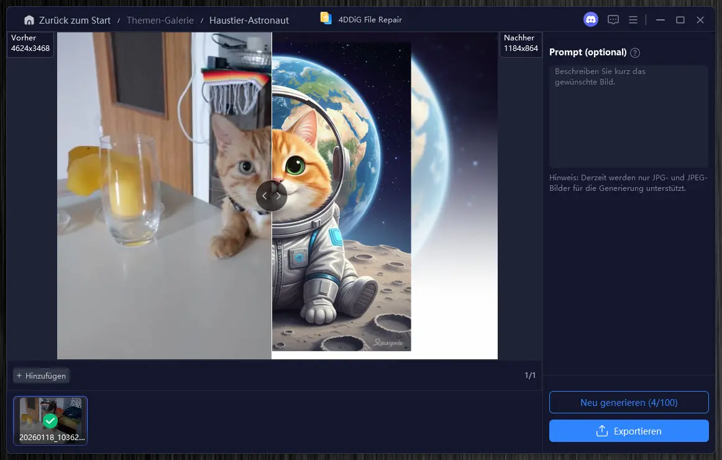Screen dimensions: 722x460
Task: Open the feedback message icon
Action: (613, 20)
